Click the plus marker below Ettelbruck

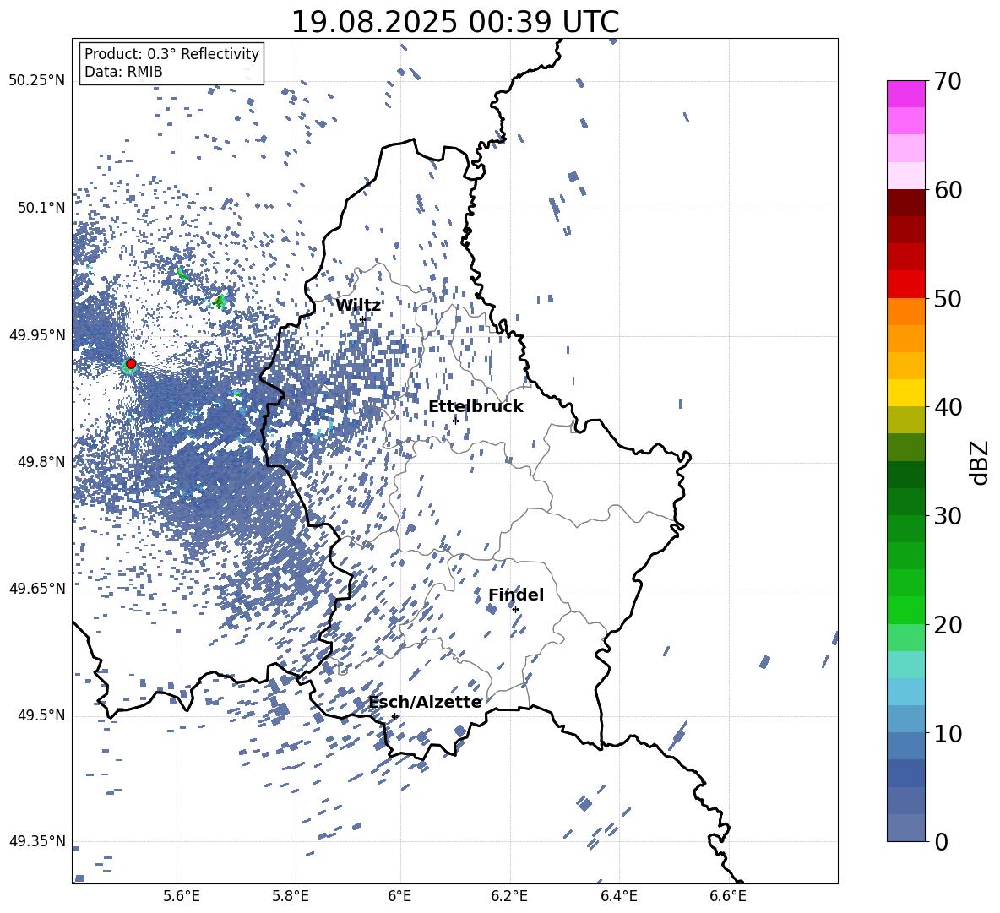[455, 421]
